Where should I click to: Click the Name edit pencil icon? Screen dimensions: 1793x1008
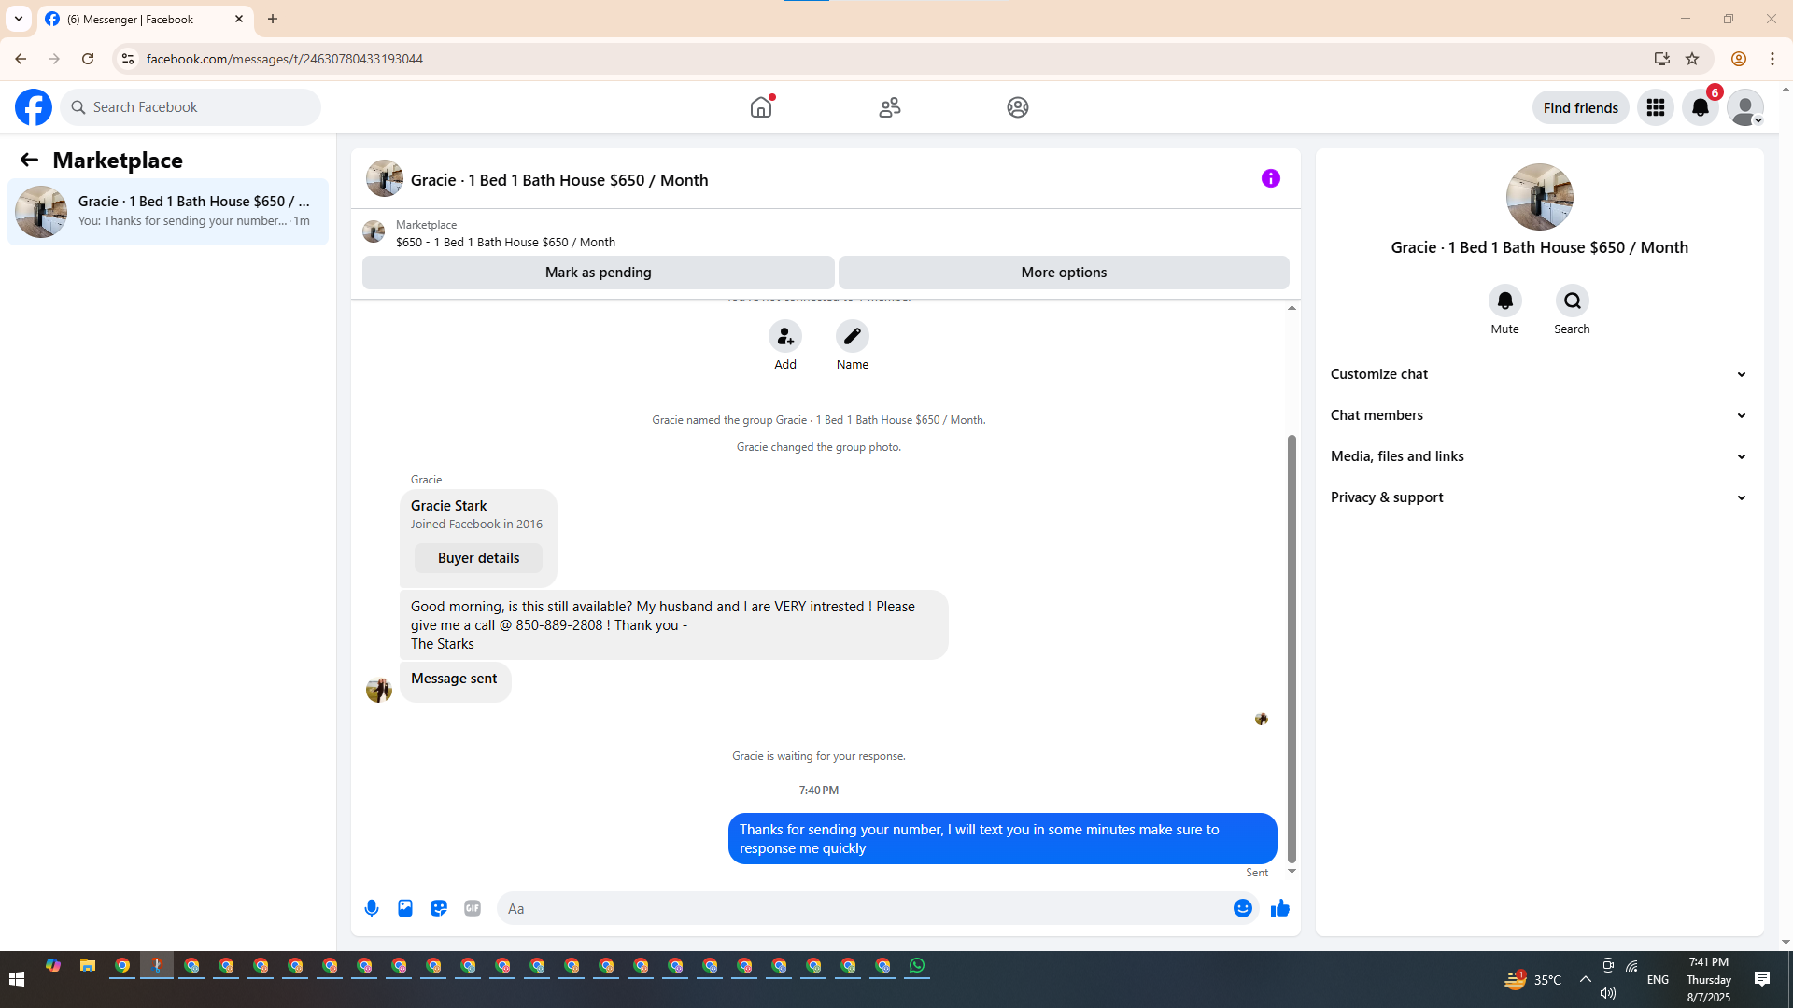853,336
